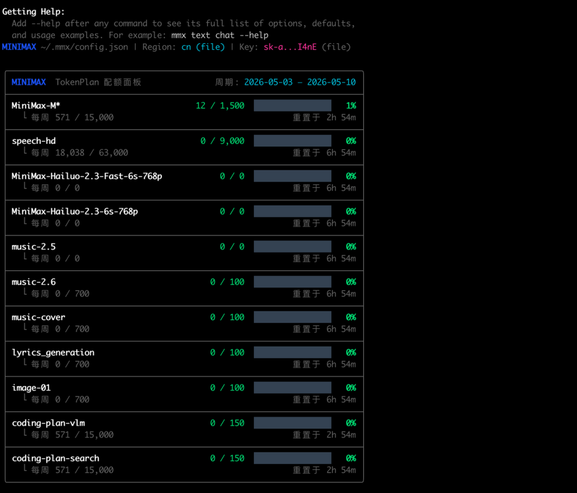Viewport: 577px width, 493px height.
Task: Click the MiniMax-M* usage progress bar
Action: click(x=293, y=106)
